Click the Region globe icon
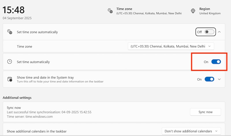231x136 pixels. (193, 11)
